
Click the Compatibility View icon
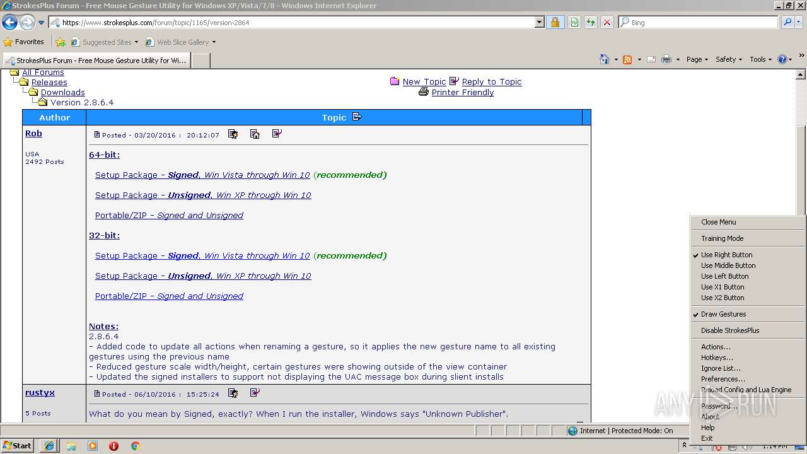574,23
